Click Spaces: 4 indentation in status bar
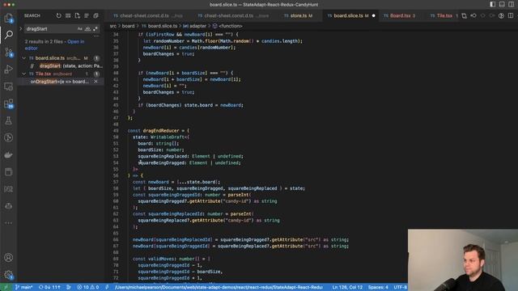The image size is (518, 291). (x=378, y=287)
